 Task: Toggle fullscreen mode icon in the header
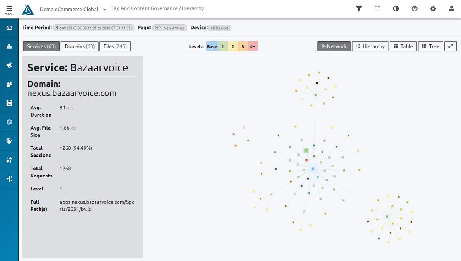[377, 8]
